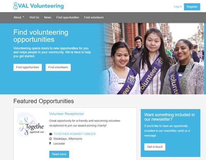Select Find opportunities in the navigation bar

[x=67, y=17]
